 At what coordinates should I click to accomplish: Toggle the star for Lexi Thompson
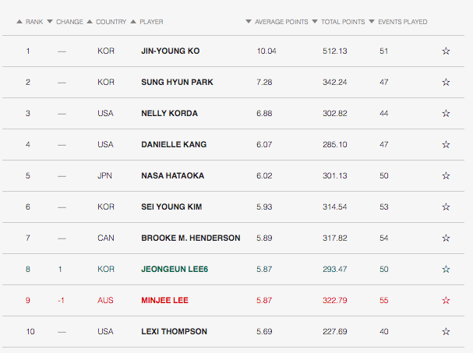pos(446,332)
